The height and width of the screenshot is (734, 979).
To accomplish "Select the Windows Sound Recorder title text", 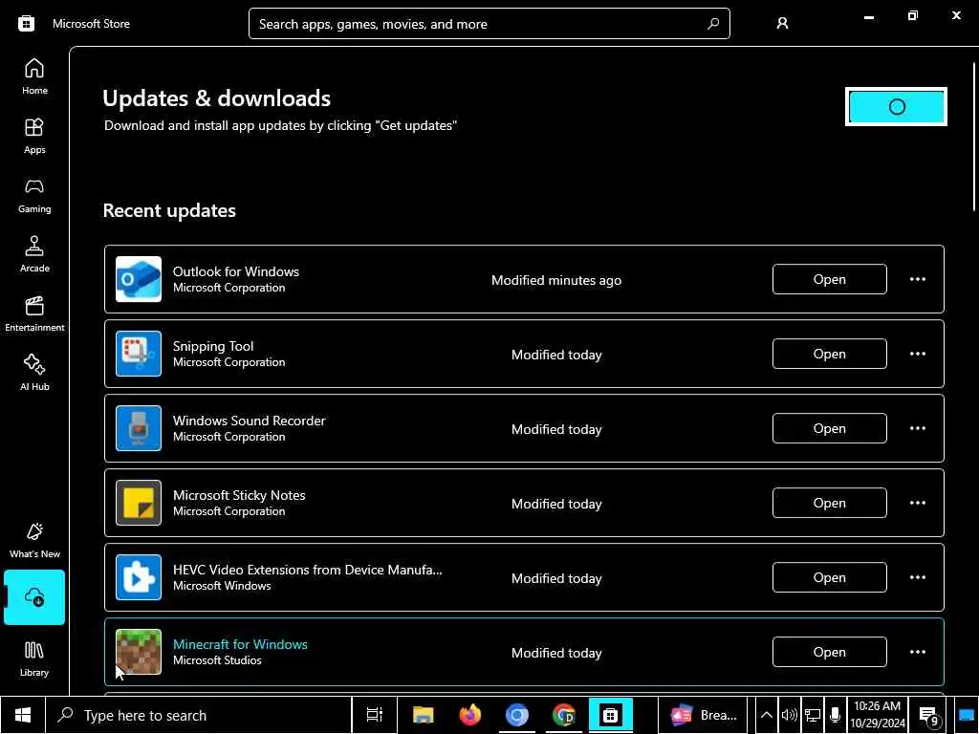I will pos(250,421).
